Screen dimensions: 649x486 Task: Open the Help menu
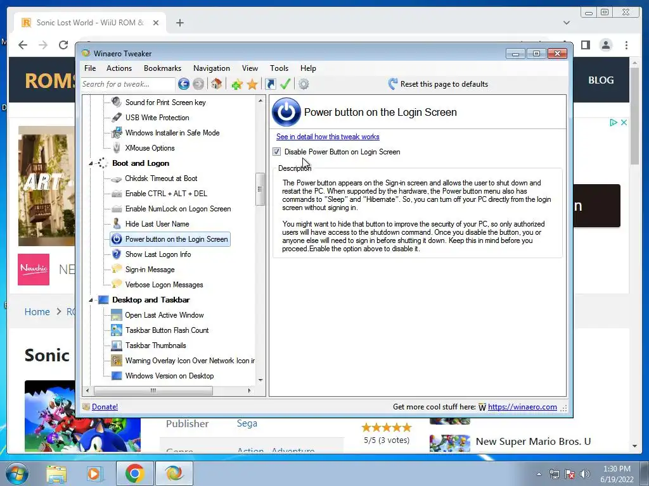click(309, 68)
